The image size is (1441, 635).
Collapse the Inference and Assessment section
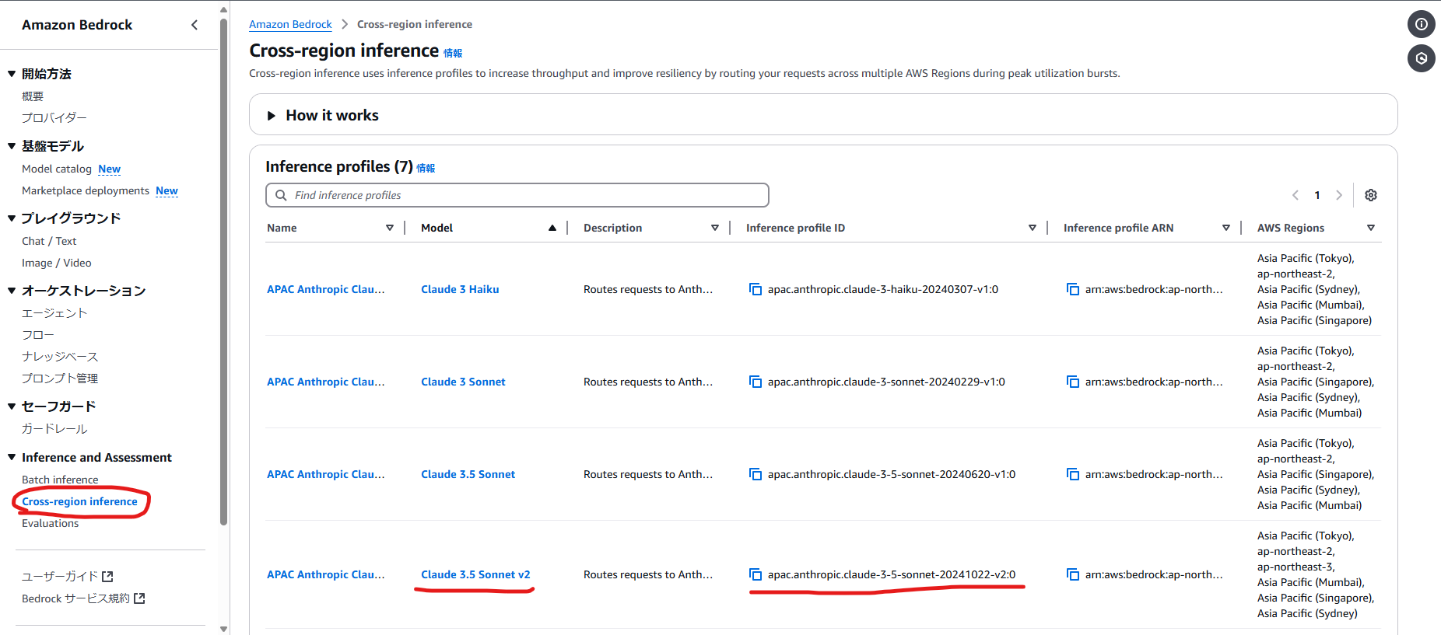coord(12,458)
